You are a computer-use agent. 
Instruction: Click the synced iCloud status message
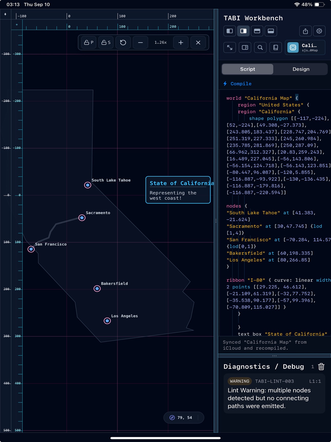coord(265,345)
